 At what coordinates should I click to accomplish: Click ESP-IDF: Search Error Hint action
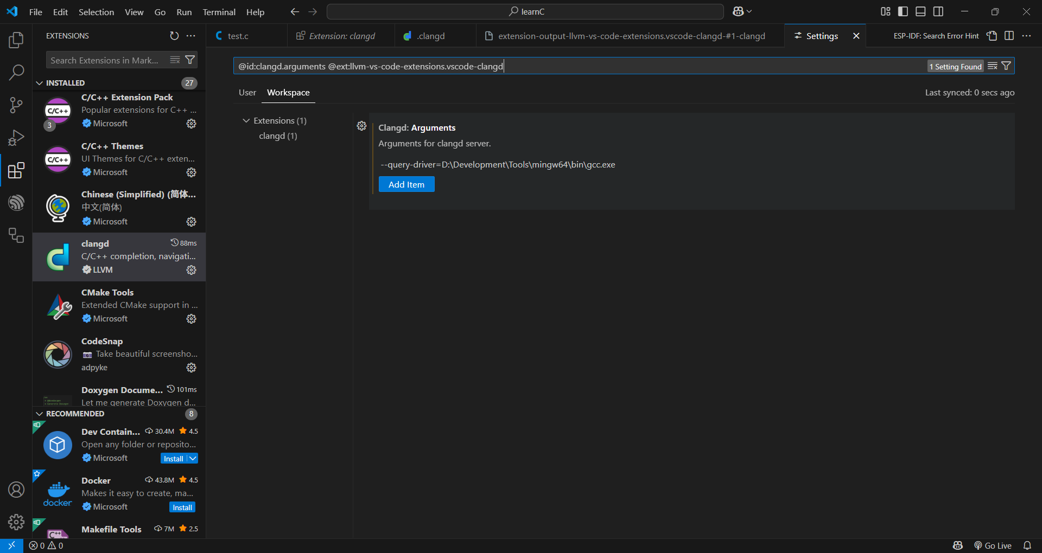tap(936, 36)
